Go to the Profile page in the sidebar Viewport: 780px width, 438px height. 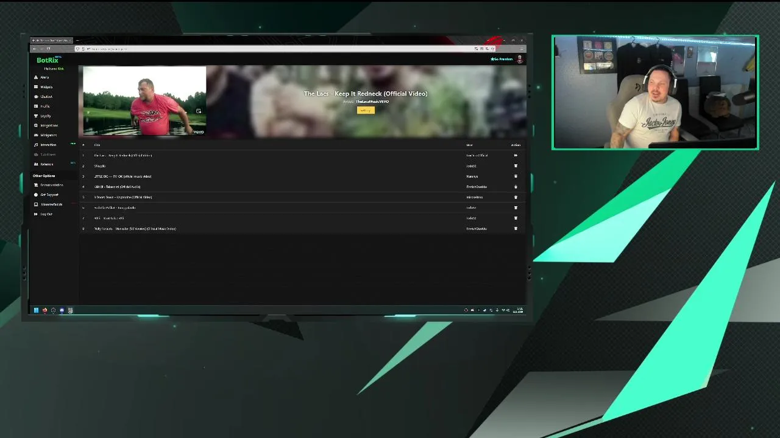click(44, 106)
